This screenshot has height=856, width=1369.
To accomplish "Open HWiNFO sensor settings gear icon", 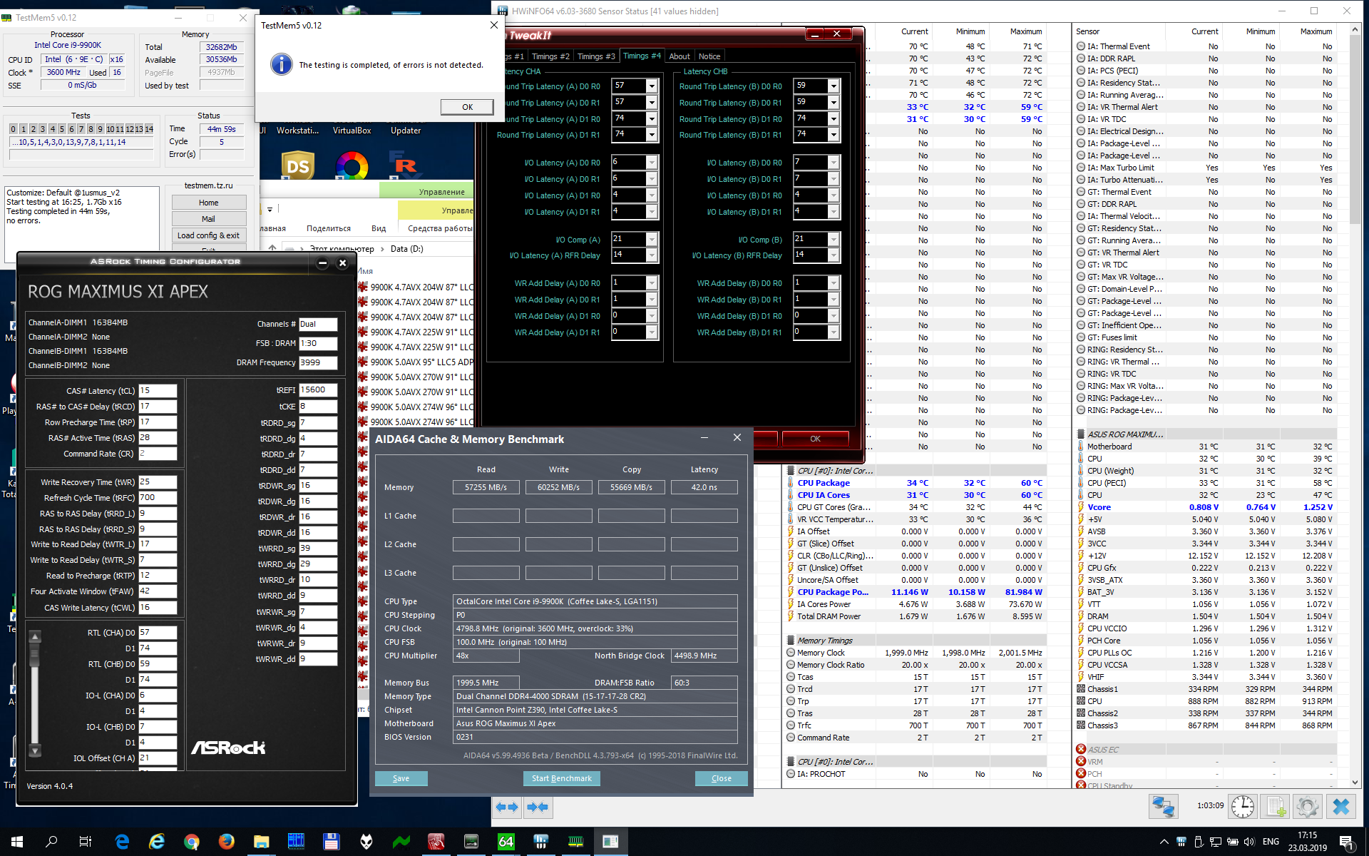I will click(1308, 807).
